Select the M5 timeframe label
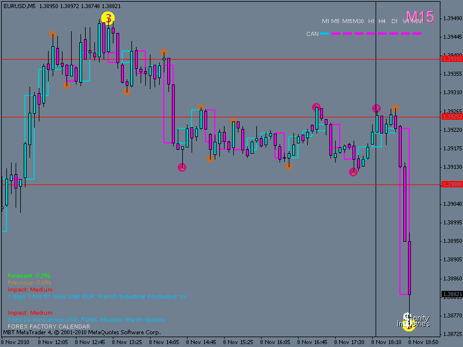This screenshot has height=347, width=463. tap(335, 21)
